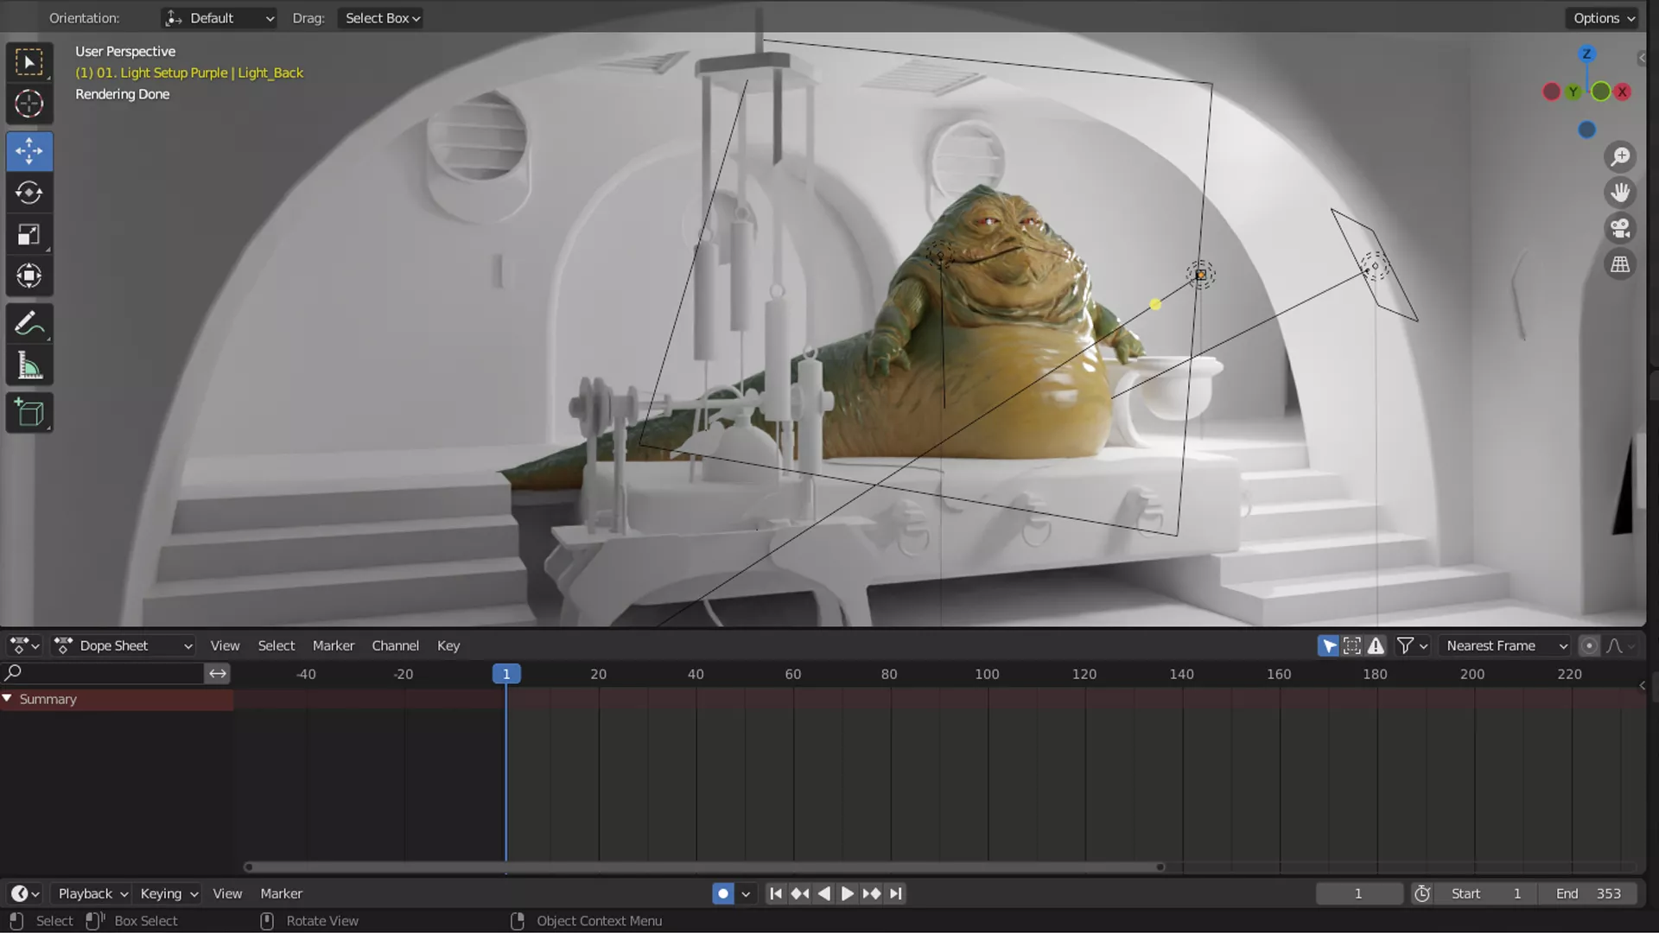Viewport: 1659px width, 933px height.
Task: Select the Annotate tool
Action: (x=29, y=324)
